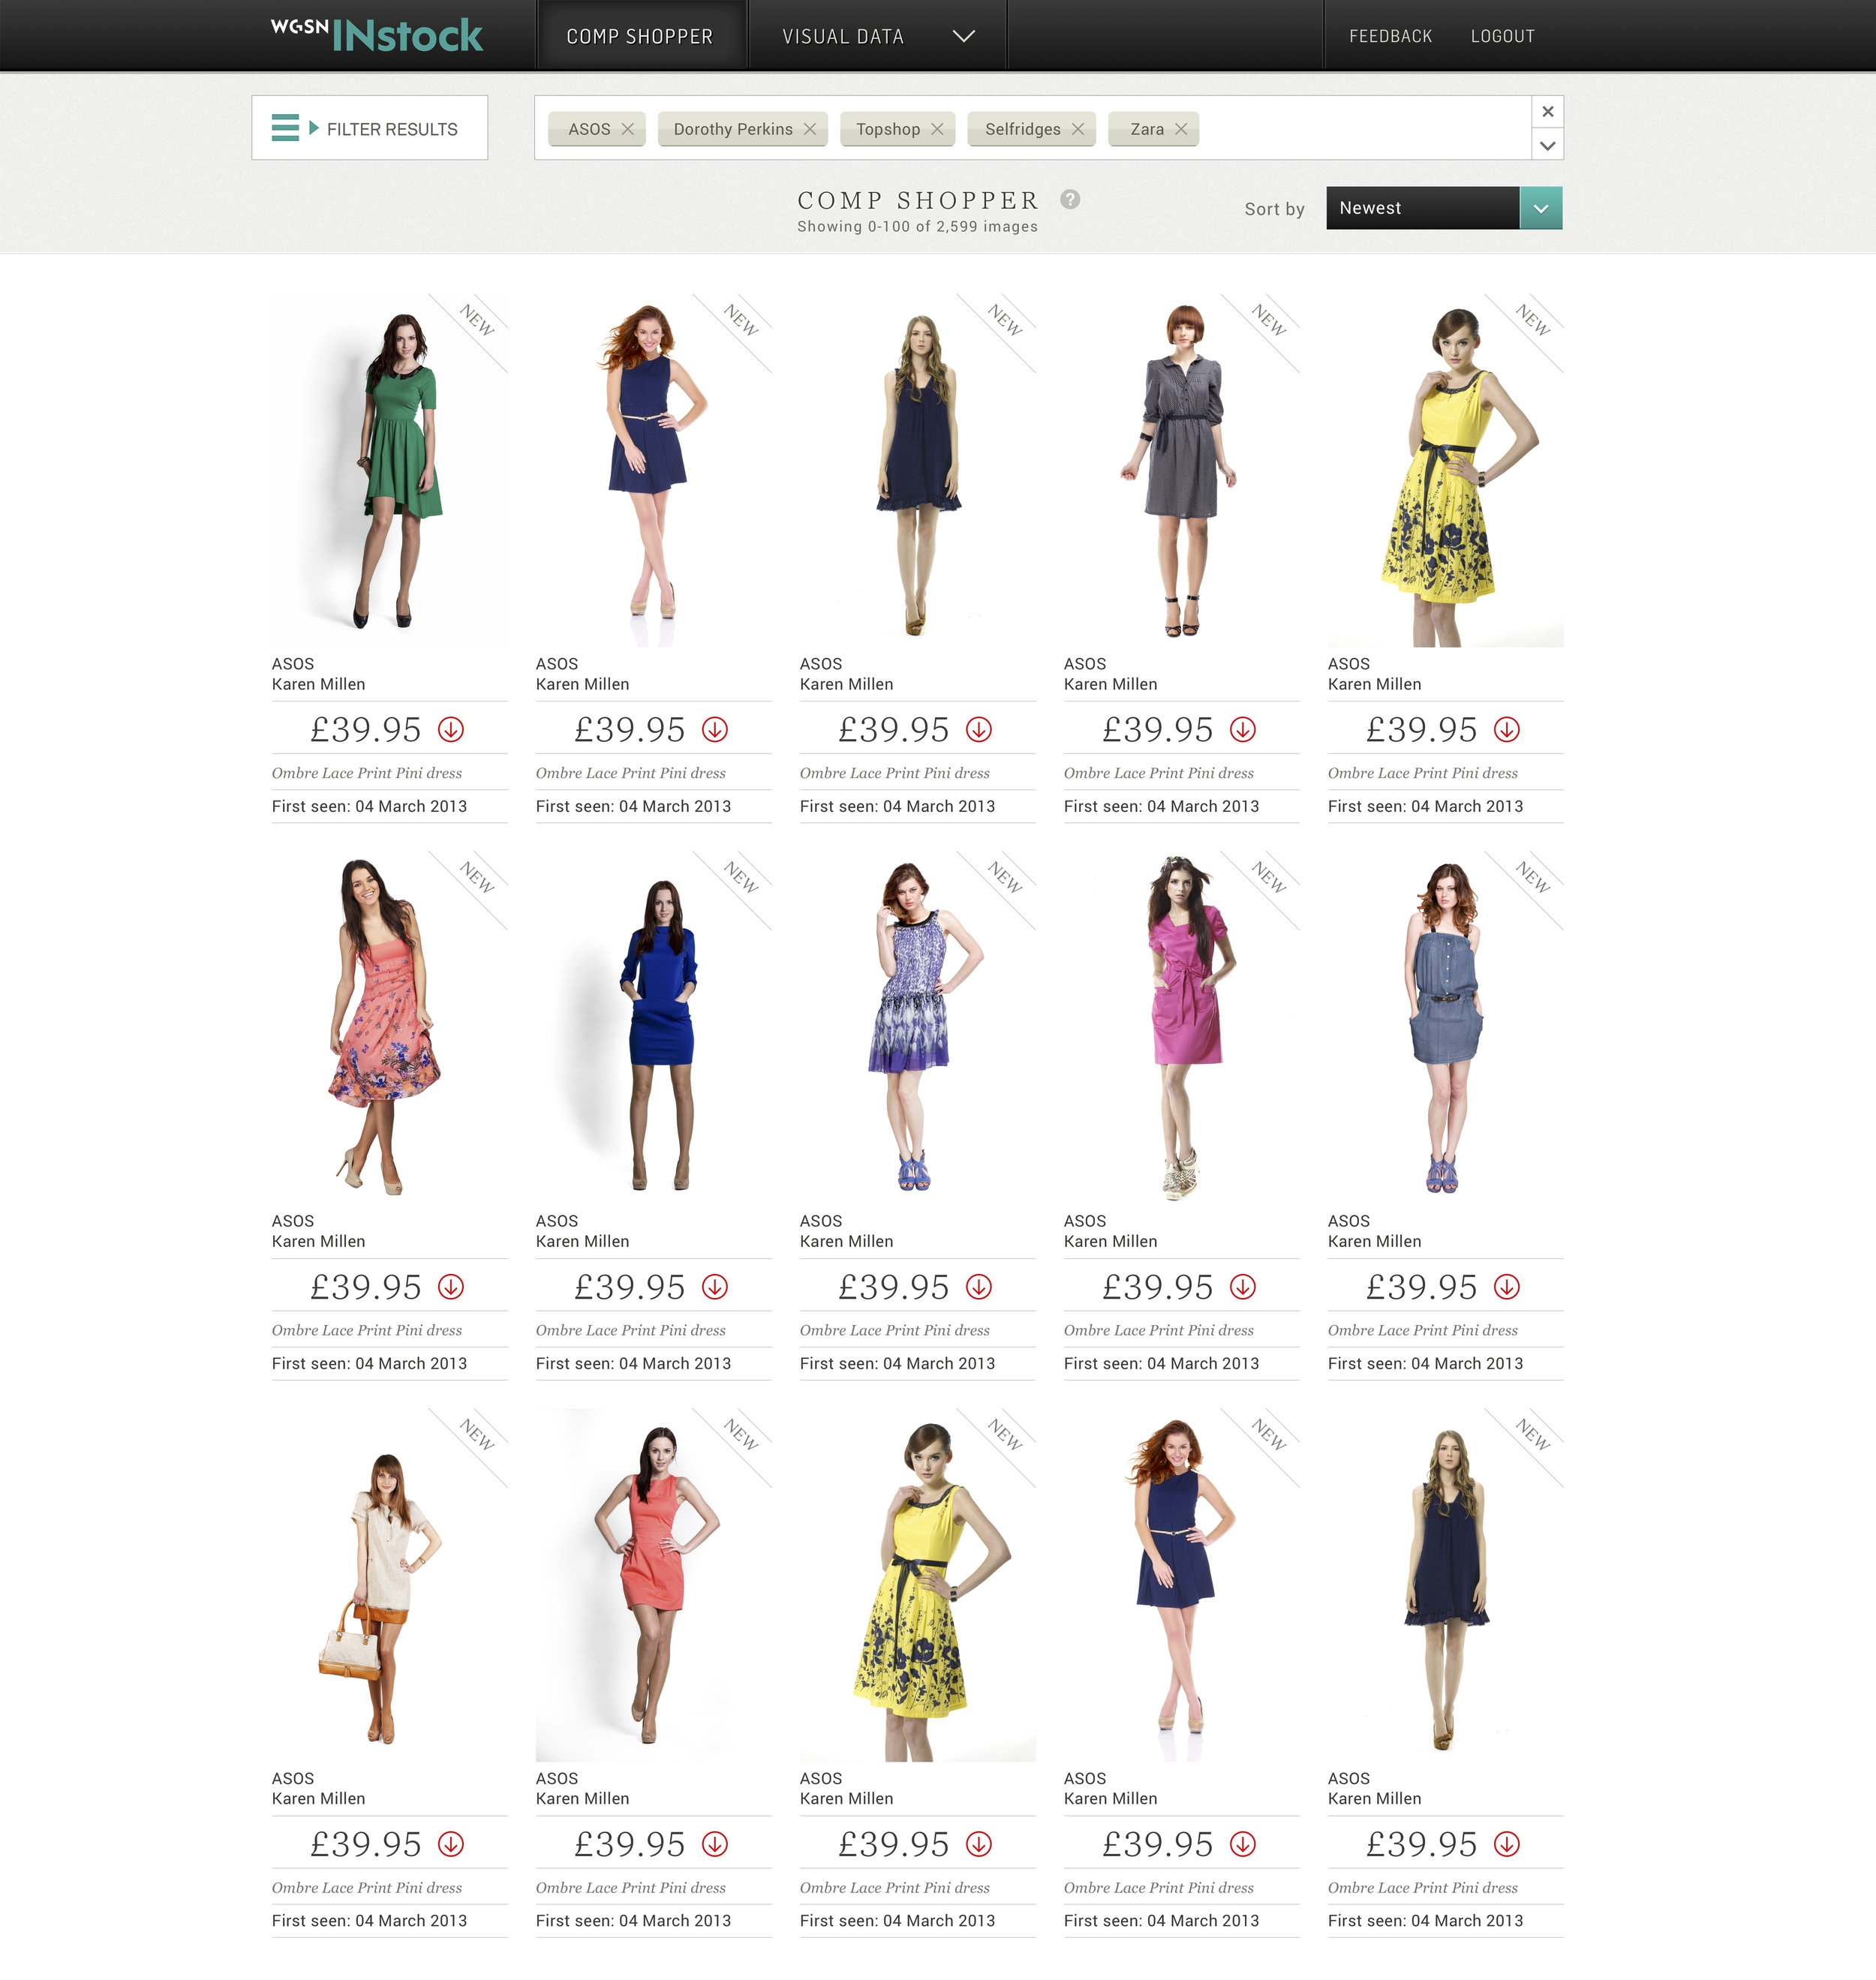Open the coral sleeveless dress image
The image size is (1876, 1980).
(x=654, y=1585)
